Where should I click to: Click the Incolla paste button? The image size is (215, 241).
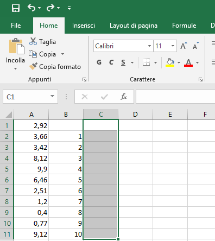[x=15, y=54]
